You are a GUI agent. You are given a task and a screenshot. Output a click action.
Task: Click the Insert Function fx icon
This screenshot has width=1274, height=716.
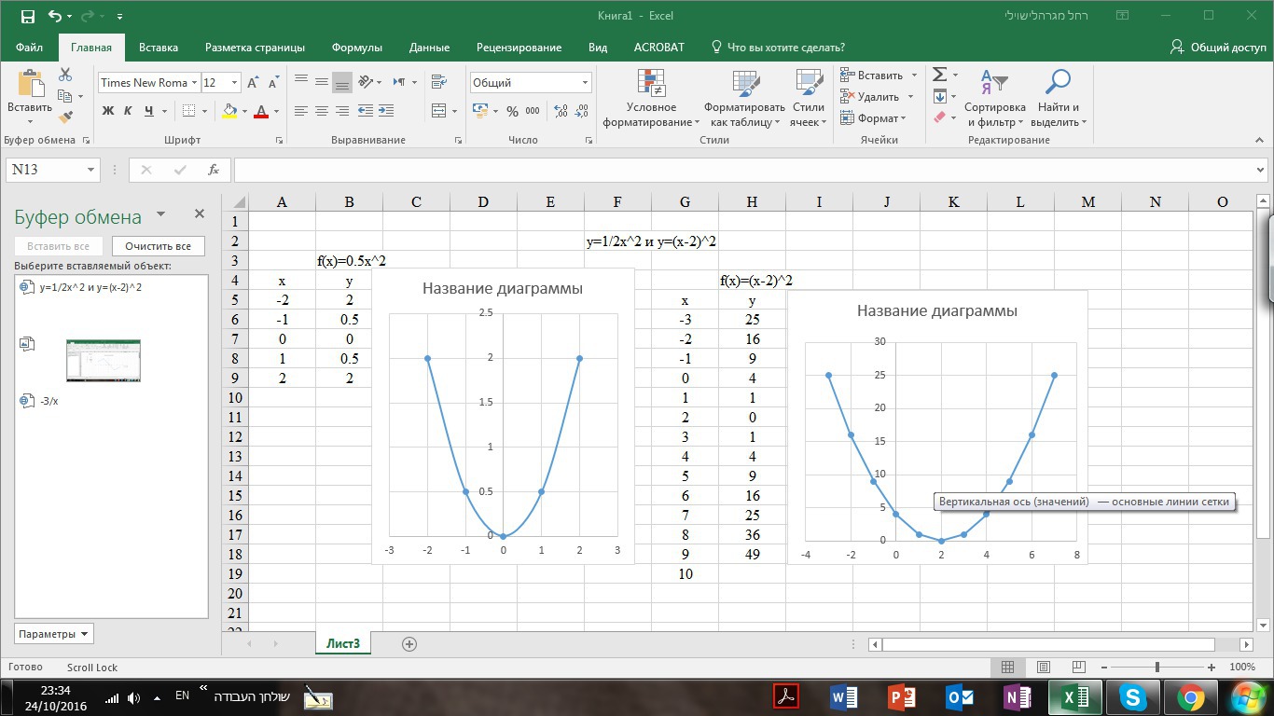click(214, 170)
